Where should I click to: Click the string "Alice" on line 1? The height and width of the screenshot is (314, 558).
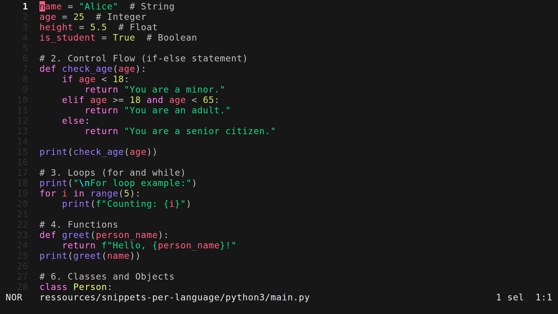tap(99, 6)
